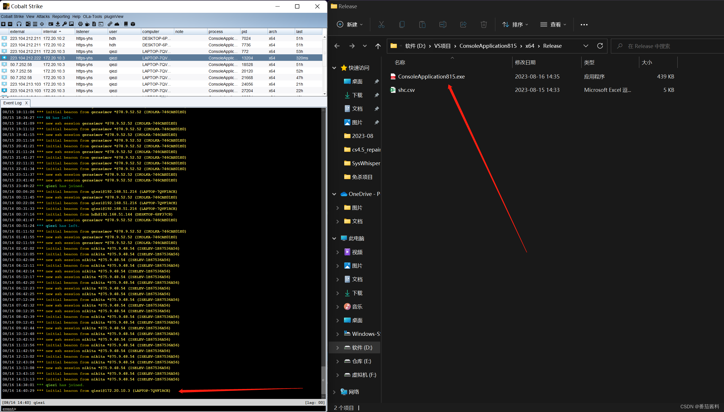Select the Event Log tab
The height and width of the screenshot is (412, 724).
tap(13, 103)
